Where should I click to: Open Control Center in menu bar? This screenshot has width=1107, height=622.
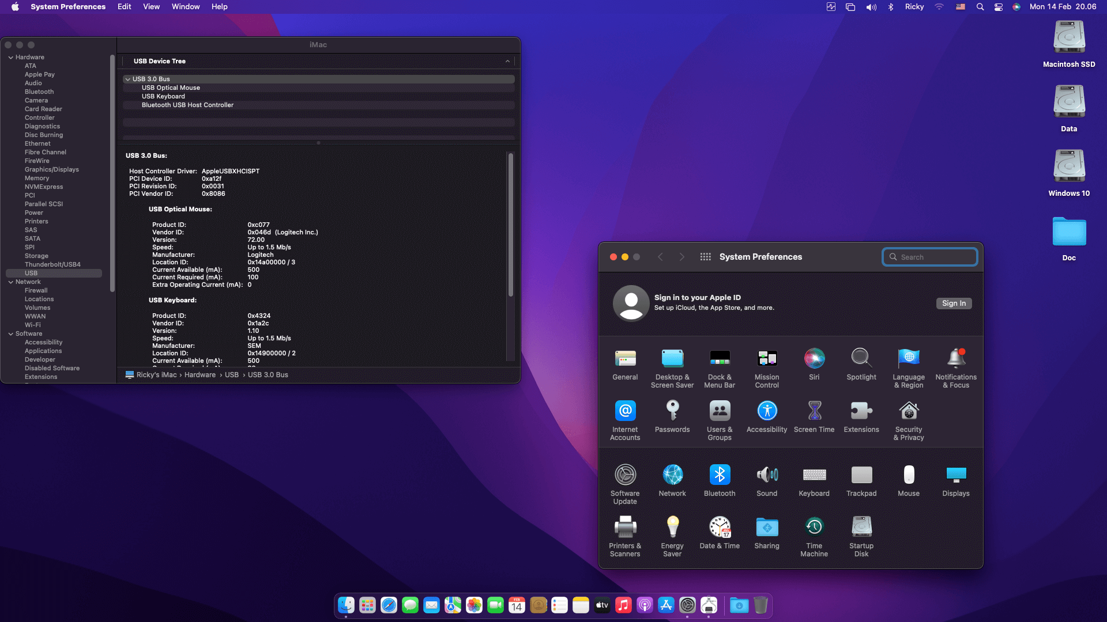click(x=999, y=7)
